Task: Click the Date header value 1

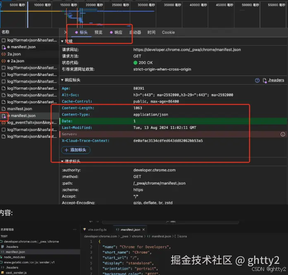Action: coord(134,121)
